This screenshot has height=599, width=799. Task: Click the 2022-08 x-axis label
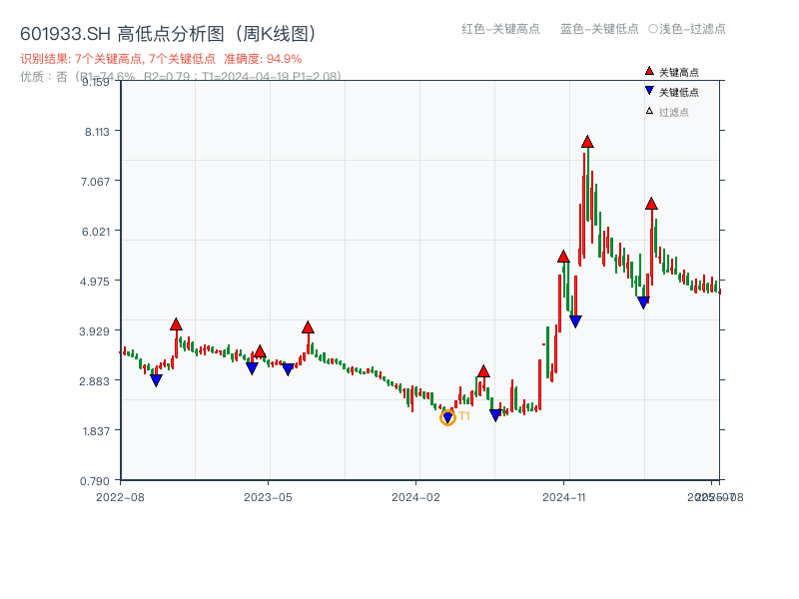coord(120,497)
